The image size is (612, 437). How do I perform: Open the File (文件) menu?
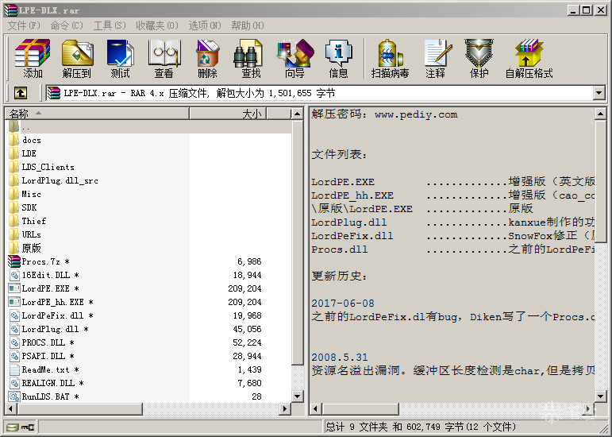pyautogui.click(x=24, y=25)
